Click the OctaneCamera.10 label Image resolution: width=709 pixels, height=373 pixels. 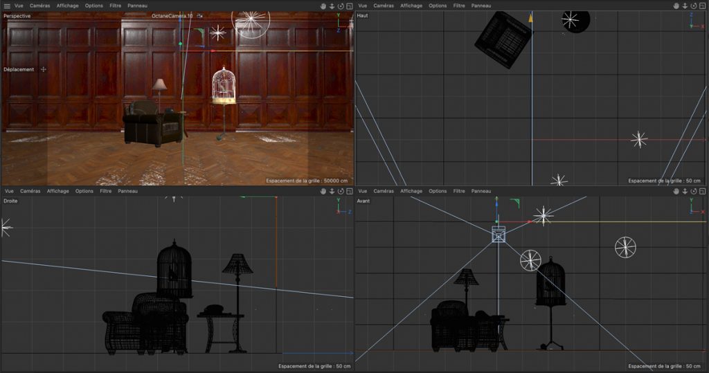click(172, 16)
